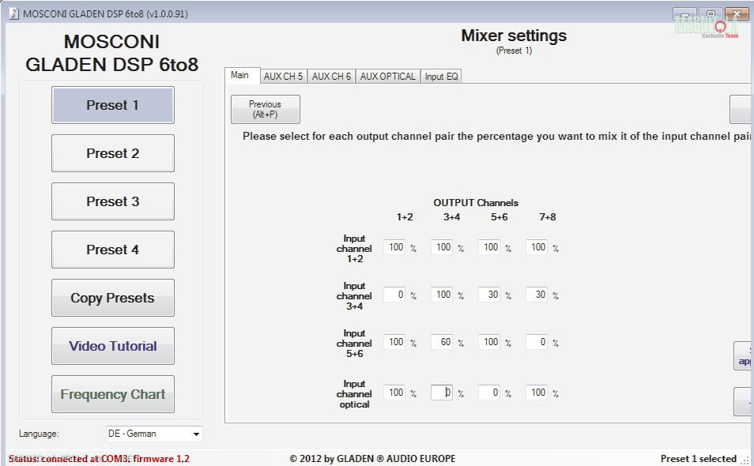Click the 'Input channel optical' row label
The image size is (754, 466).
[354, 394]
